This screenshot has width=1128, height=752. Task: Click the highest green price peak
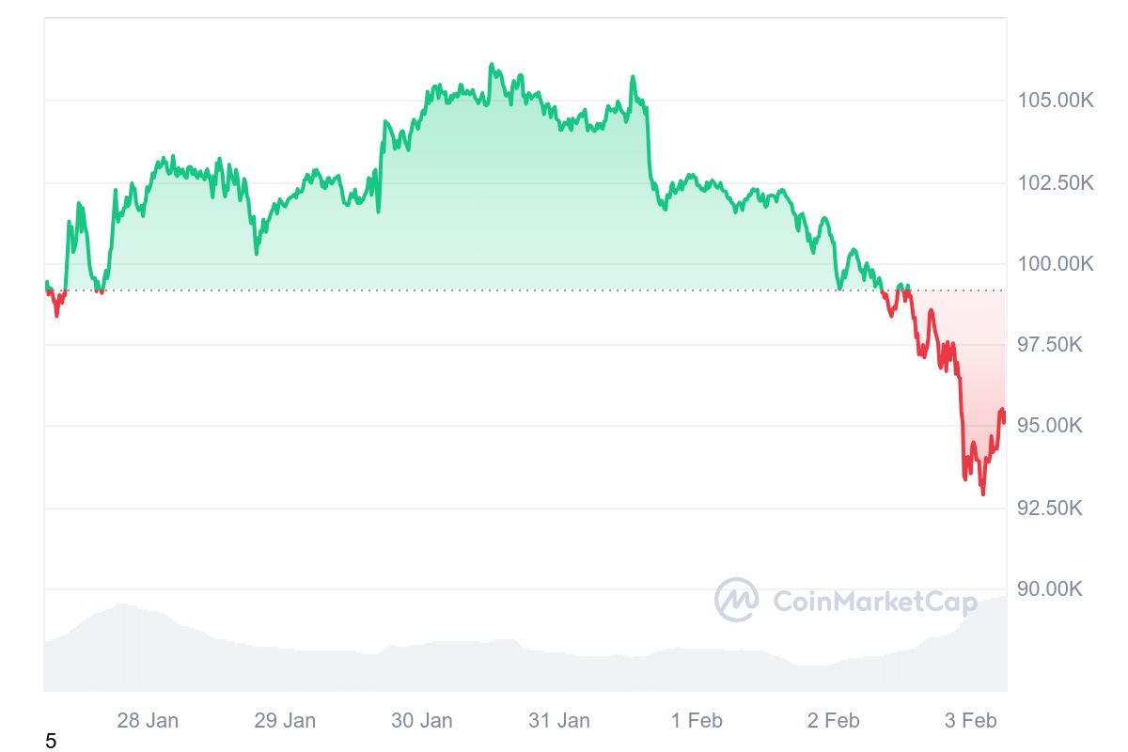click(491, 66)
